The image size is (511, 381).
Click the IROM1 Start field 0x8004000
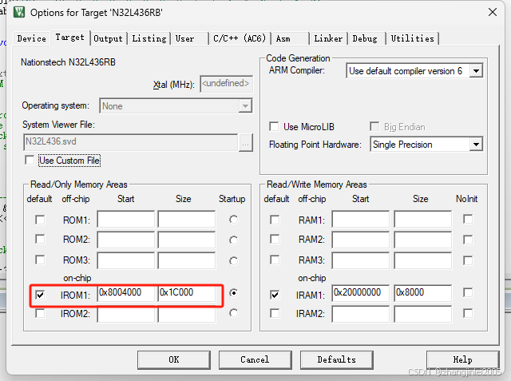[126, 293]
